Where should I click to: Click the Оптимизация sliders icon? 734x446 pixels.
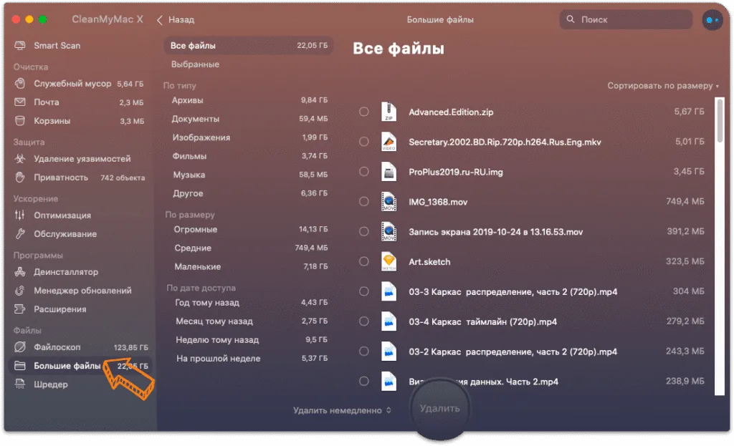pos(19,215)
